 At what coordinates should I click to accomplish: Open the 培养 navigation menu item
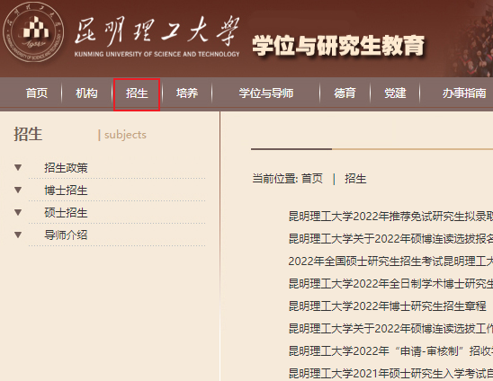pos(187,93)
